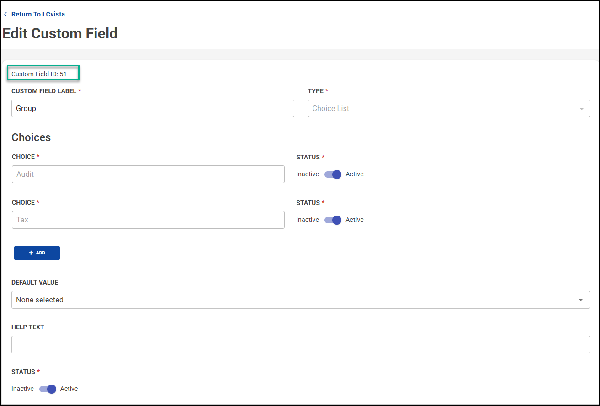This screenshot has height=406, width=600.
Task: Click the Active label beside bottom Status toggle
Action: (69, 389)
